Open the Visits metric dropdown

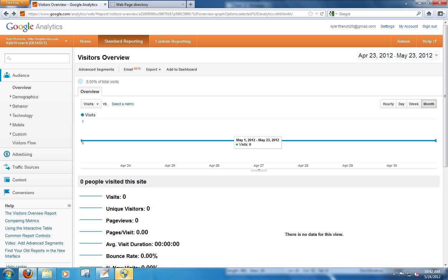coord(91,104)
